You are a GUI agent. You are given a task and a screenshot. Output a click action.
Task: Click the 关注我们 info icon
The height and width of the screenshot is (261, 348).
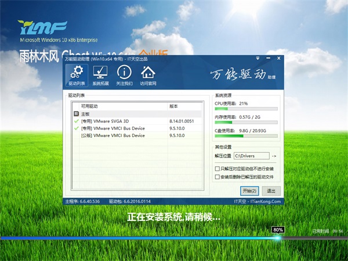(x=123, y=75)
